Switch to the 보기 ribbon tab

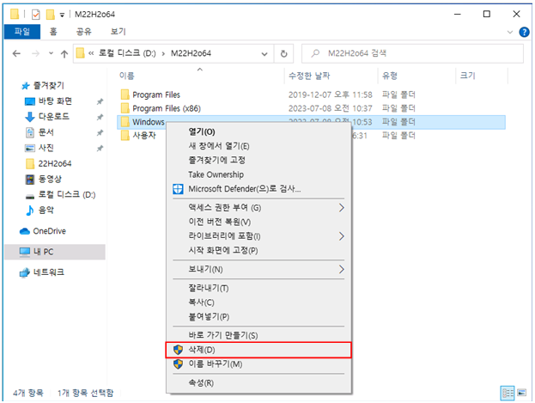tap(118, 32)
